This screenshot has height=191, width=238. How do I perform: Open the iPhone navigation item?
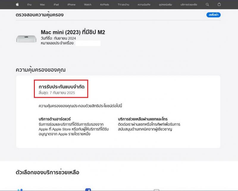tap(71, 5)
